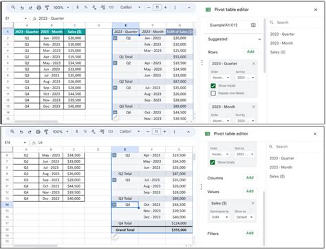Select Sales ($) field in top field list
The image size is (326, 250).
tap(278, 52)
